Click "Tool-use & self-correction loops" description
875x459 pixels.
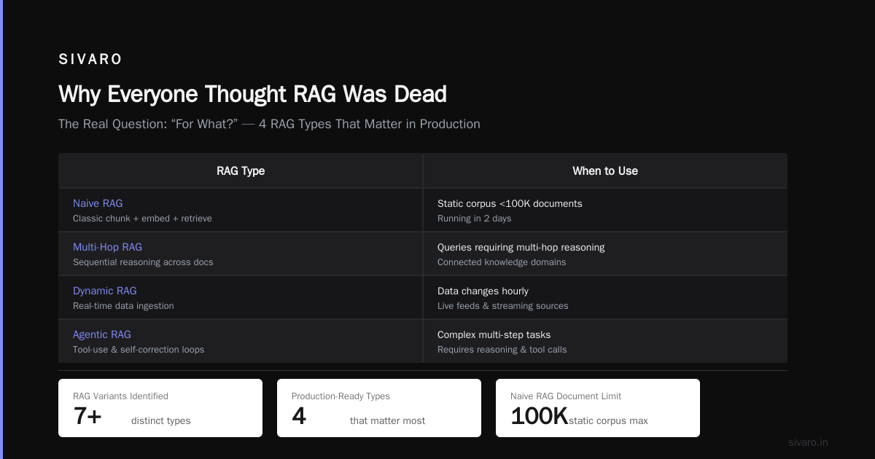139,350
